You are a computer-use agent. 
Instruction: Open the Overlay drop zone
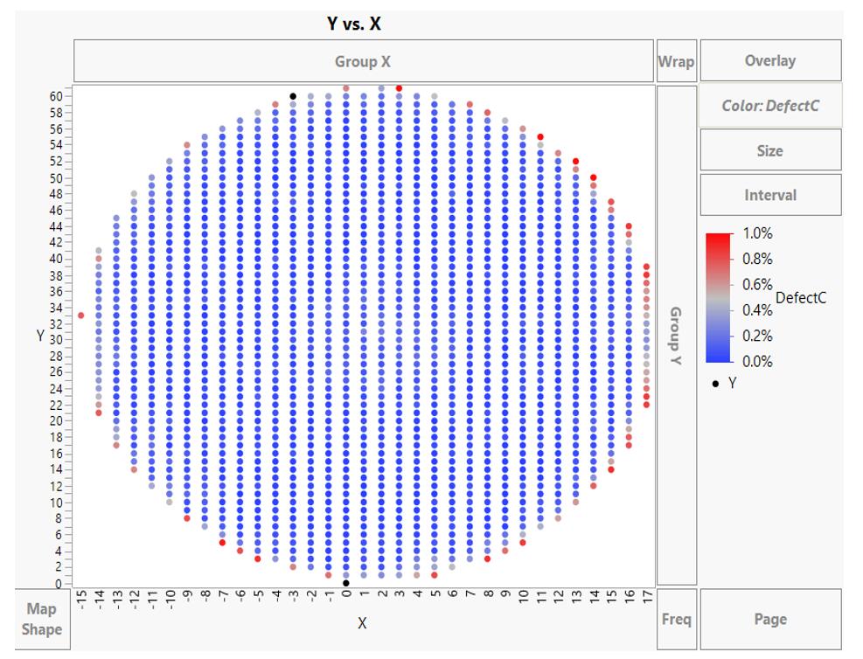[x=770, y=60]
